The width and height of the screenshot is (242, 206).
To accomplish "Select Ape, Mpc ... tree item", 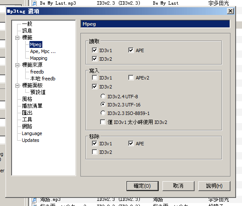I will tap(43, 51).
